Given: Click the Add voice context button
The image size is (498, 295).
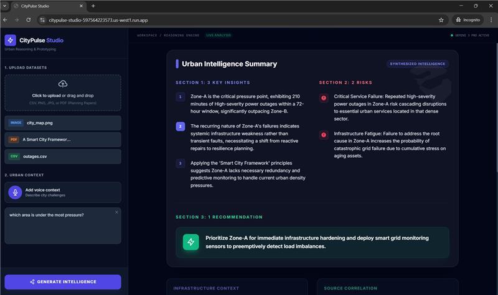Looking at the screenshot, I should pos(63,193).
